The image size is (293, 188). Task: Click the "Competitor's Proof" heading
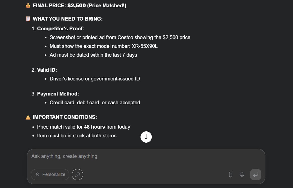click(61, 29)
